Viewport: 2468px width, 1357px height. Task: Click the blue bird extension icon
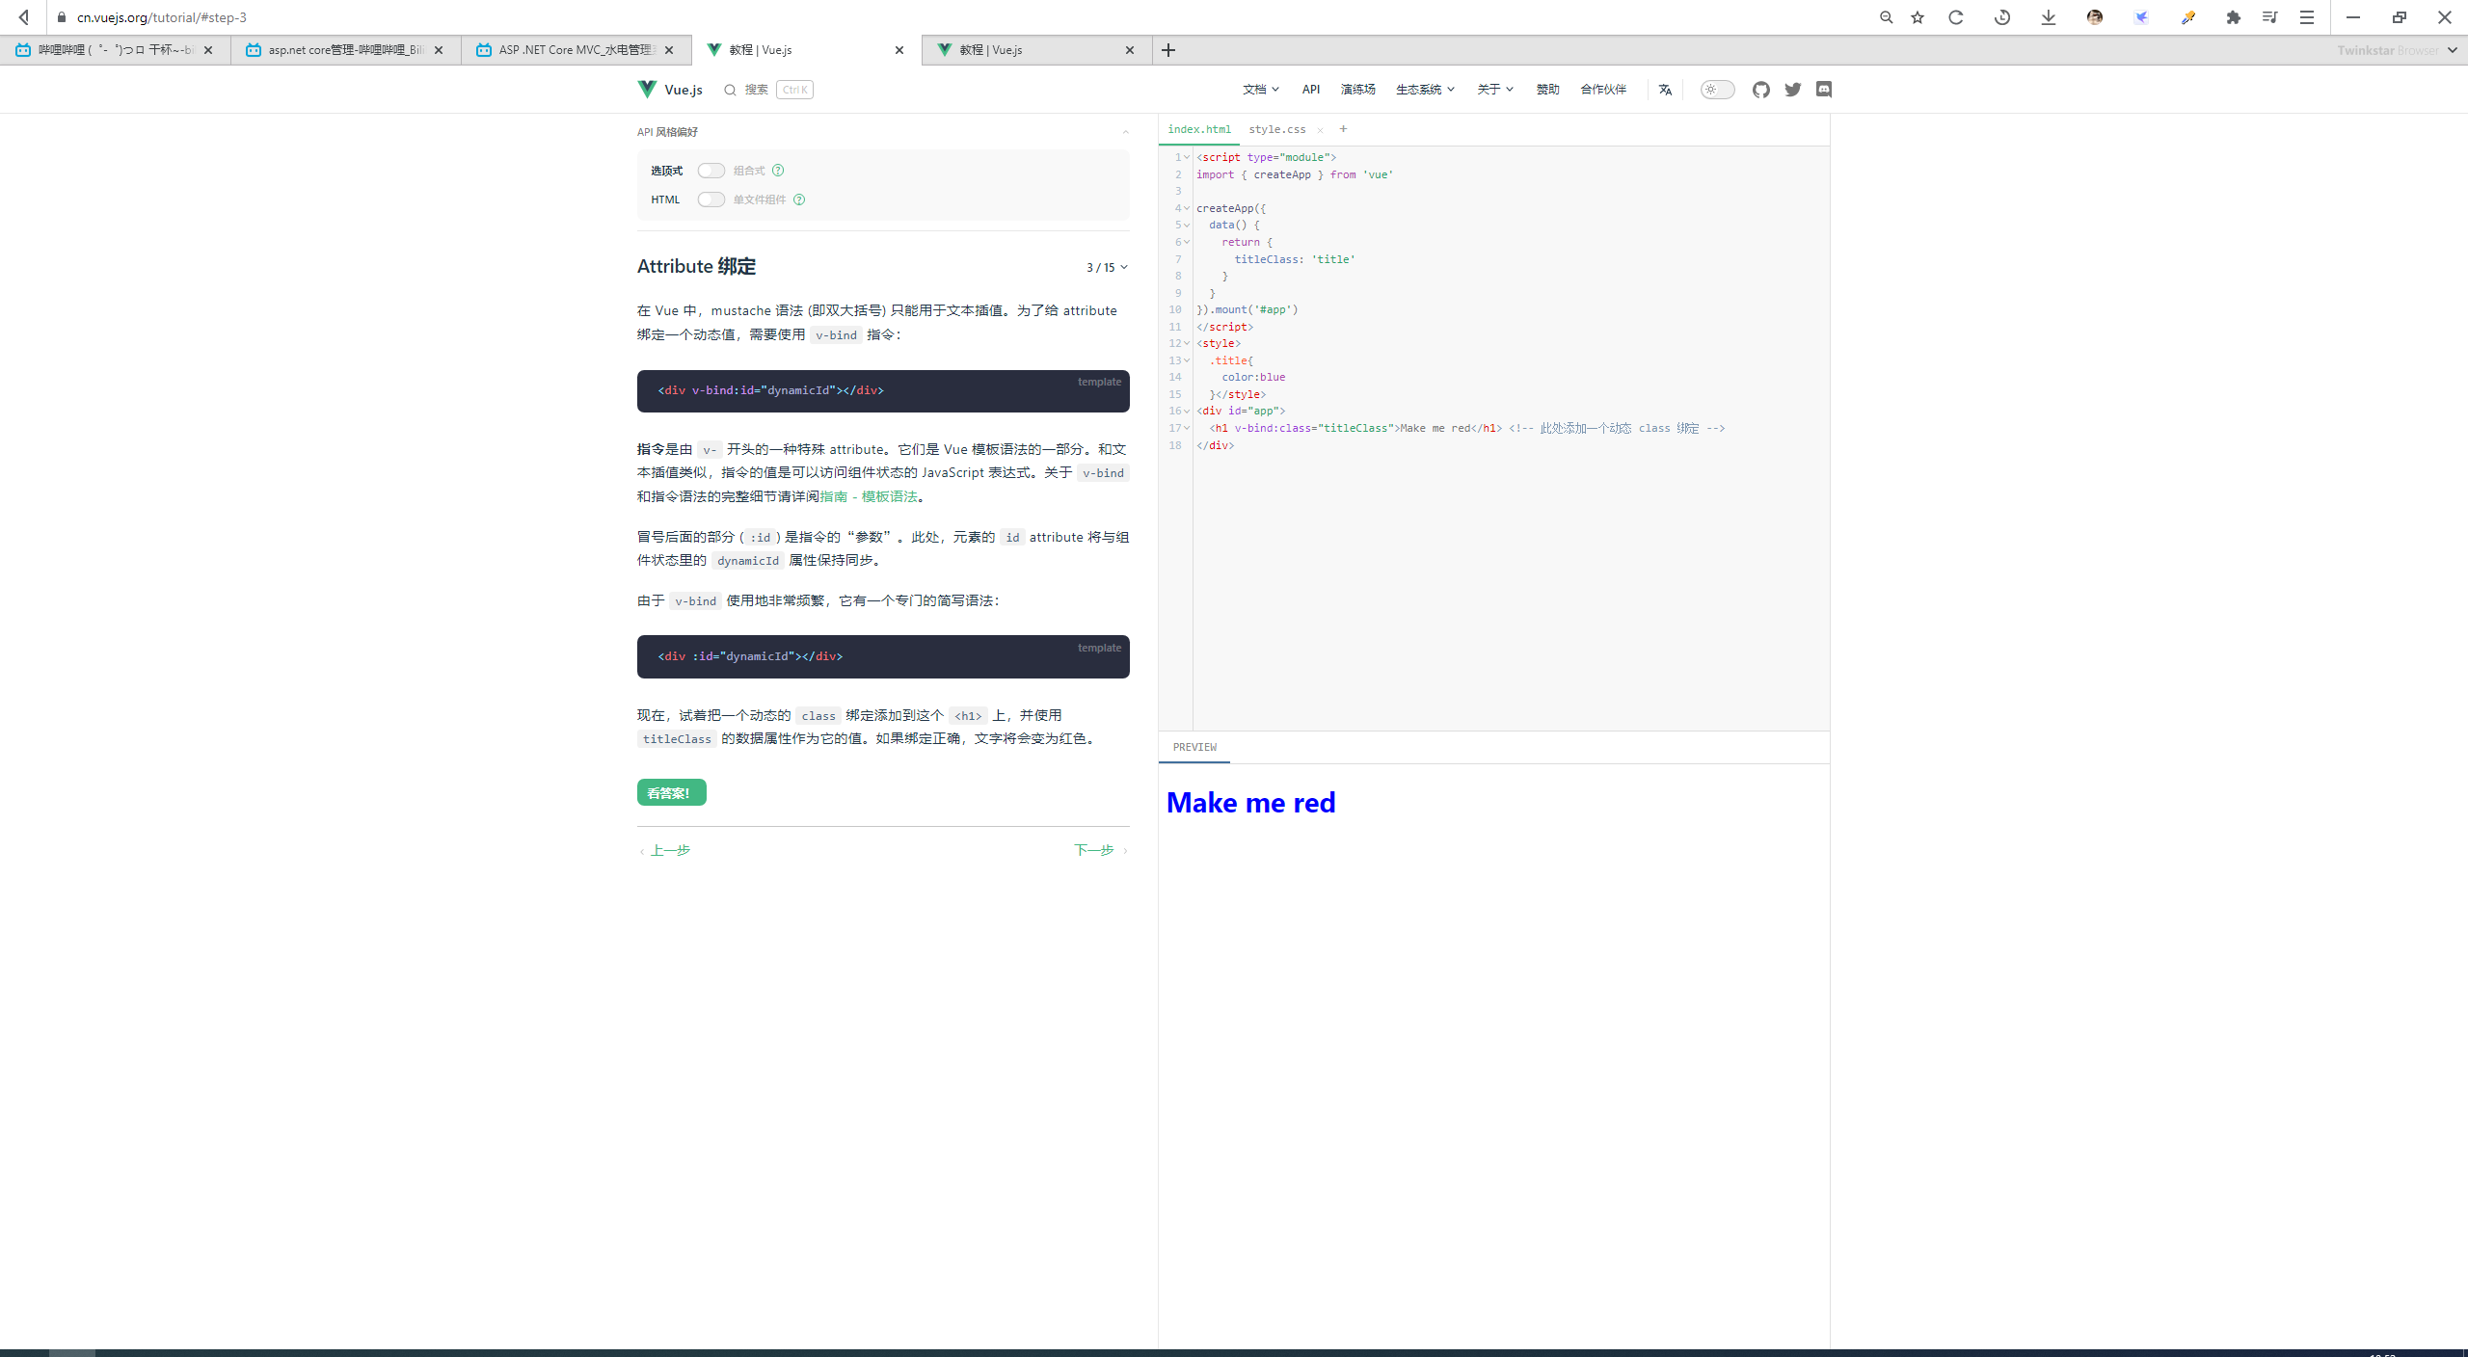[x=2141, y=17]
